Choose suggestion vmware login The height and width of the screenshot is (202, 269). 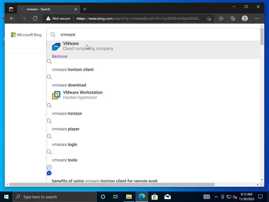tap(65, 144)
